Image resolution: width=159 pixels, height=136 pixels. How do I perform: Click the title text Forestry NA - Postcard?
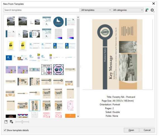[x=124, y=97]
